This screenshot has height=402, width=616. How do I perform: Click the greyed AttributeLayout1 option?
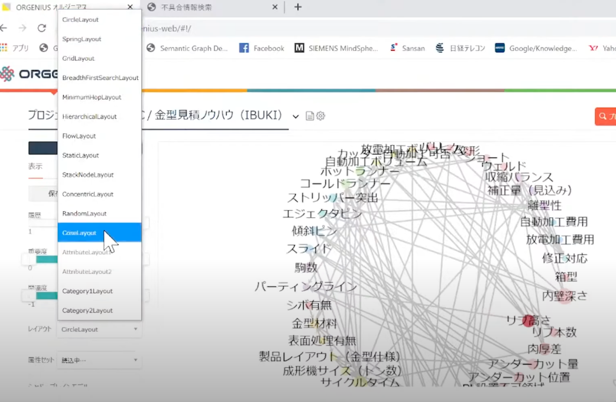[x=100, y=252]
